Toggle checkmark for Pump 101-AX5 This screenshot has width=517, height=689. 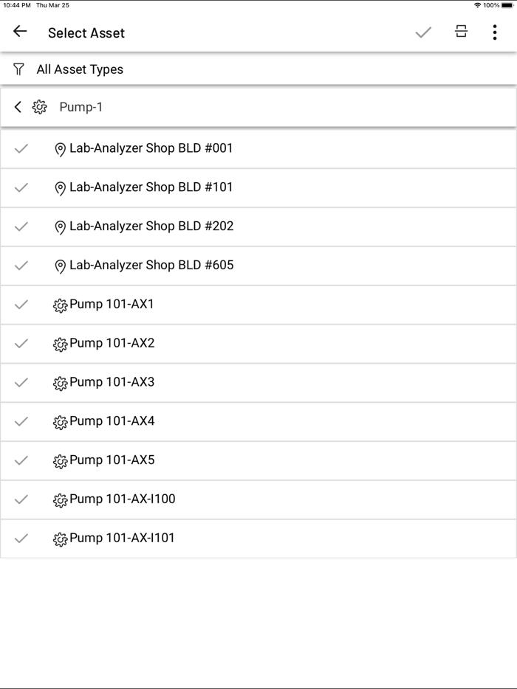click(x=21, y=460)
